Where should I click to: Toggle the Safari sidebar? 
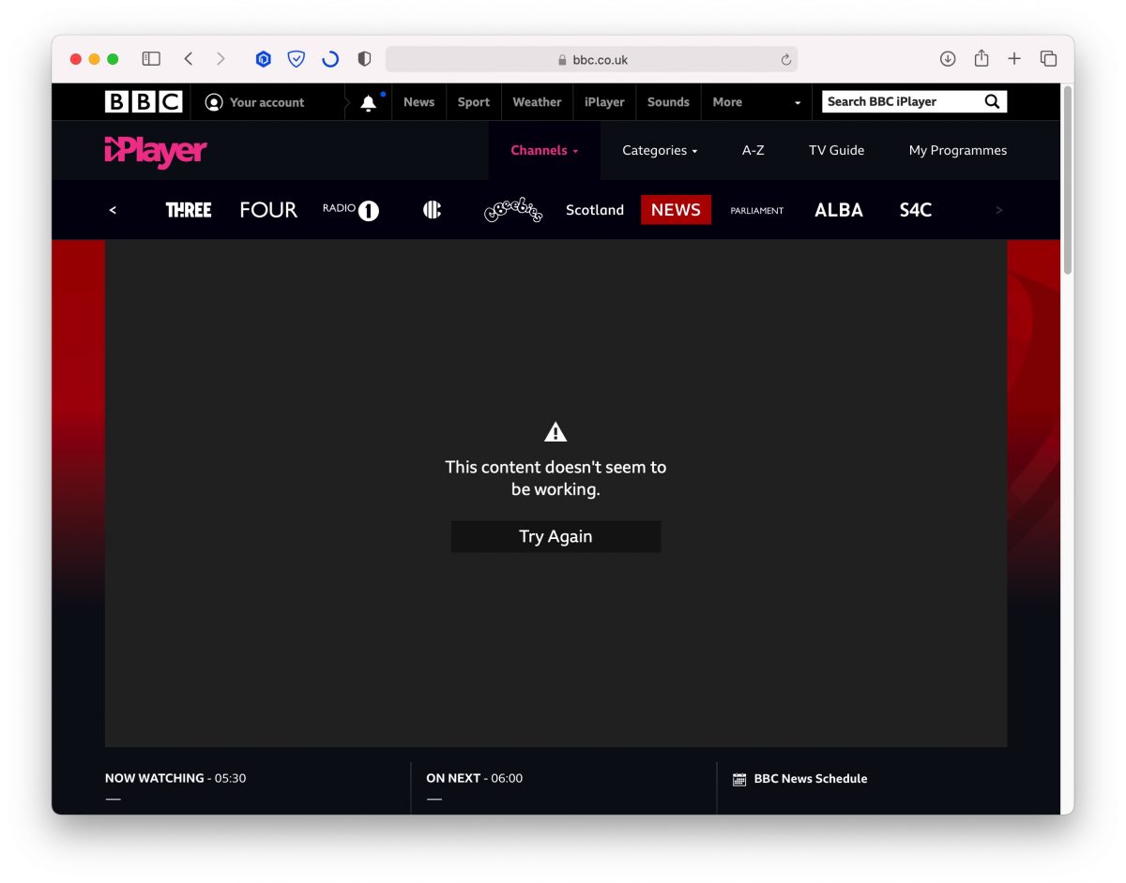click(x=151, y=59)
